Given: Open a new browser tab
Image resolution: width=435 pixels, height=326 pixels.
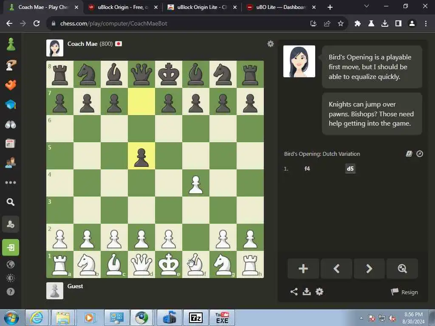Looking at the screenshot, I should [330, 7].
